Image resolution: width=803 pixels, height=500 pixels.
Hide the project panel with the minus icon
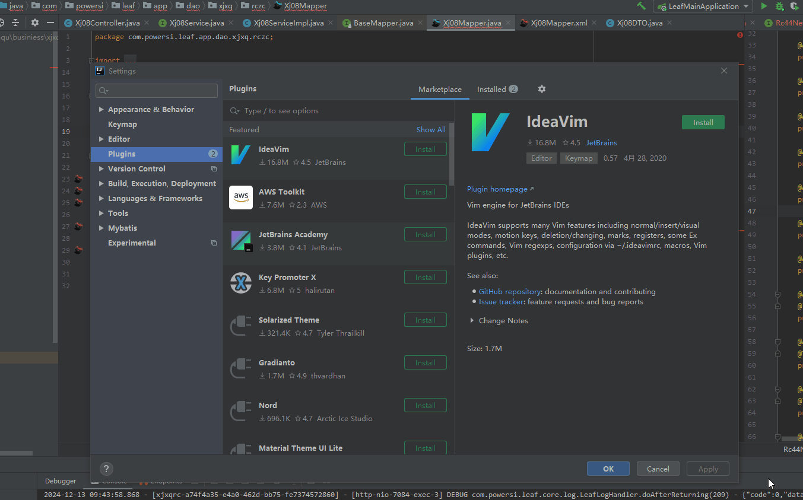(50, 23)
